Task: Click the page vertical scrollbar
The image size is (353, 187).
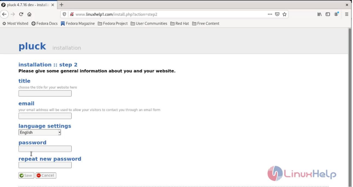Action: point(350,107)
